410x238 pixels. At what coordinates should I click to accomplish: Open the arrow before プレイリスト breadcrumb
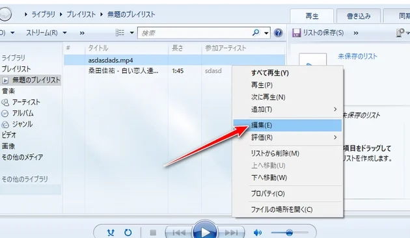[x=61, y=14]
